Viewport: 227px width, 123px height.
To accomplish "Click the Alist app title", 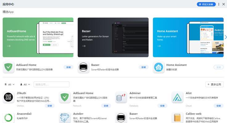I will (x=189, y=93).
